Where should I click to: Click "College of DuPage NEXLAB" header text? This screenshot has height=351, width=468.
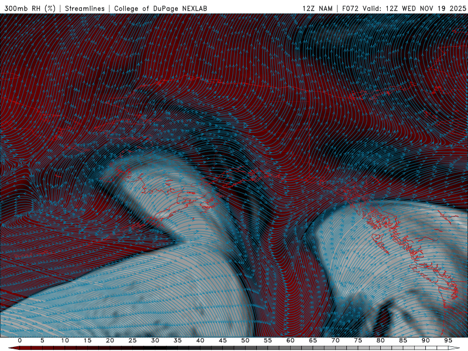(160, 8)
